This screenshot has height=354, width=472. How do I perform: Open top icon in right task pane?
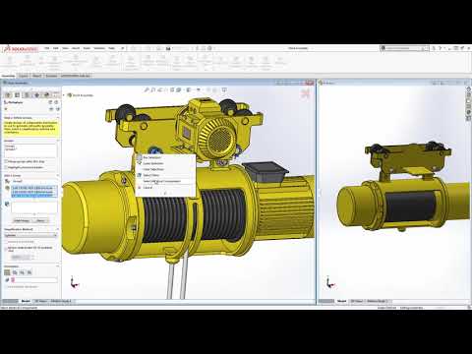click(x=469, y=89)
